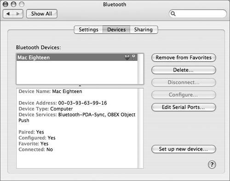Click the device list scrollbar track
Viewport: 230px width, 181px height.
click(x=140, y=69)
